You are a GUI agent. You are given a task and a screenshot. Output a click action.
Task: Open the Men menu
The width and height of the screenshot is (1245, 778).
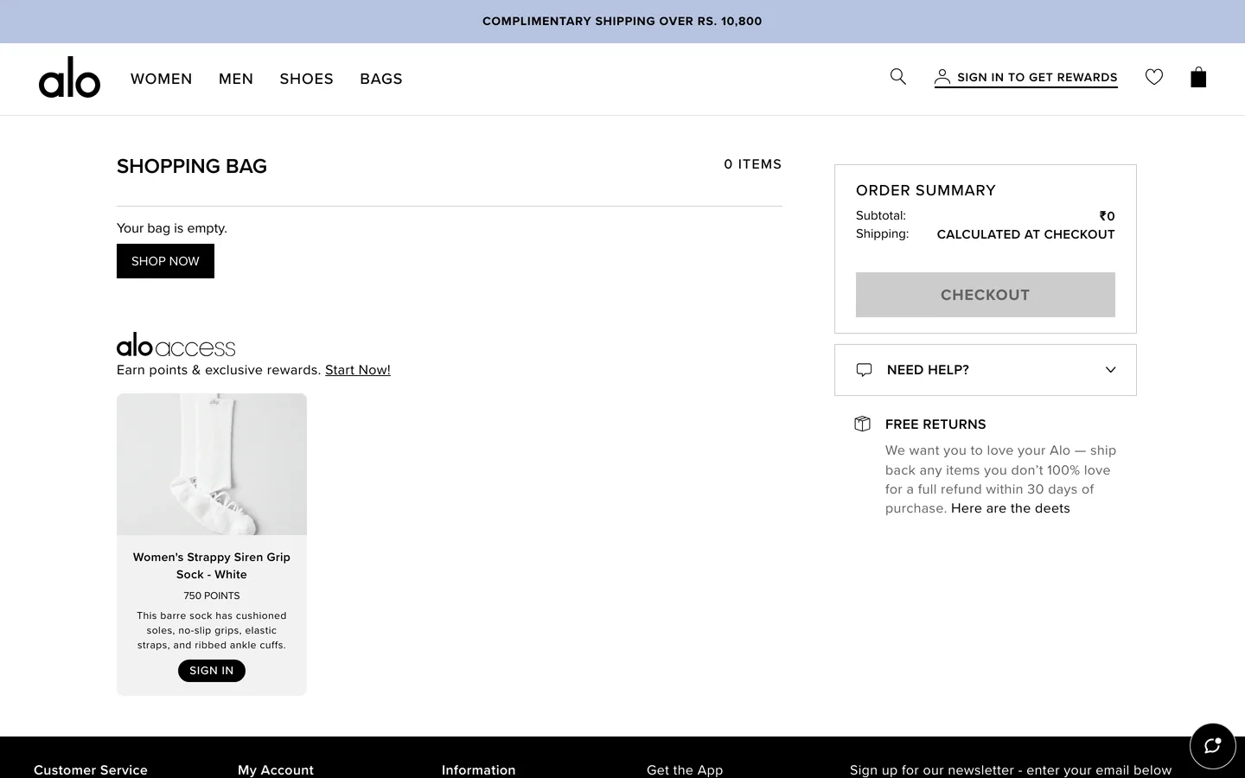[236, 79]
